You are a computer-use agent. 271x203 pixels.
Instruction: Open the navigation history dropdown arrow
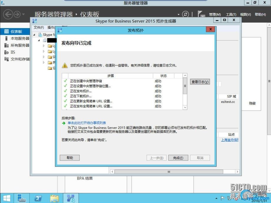tap(24, 14)
